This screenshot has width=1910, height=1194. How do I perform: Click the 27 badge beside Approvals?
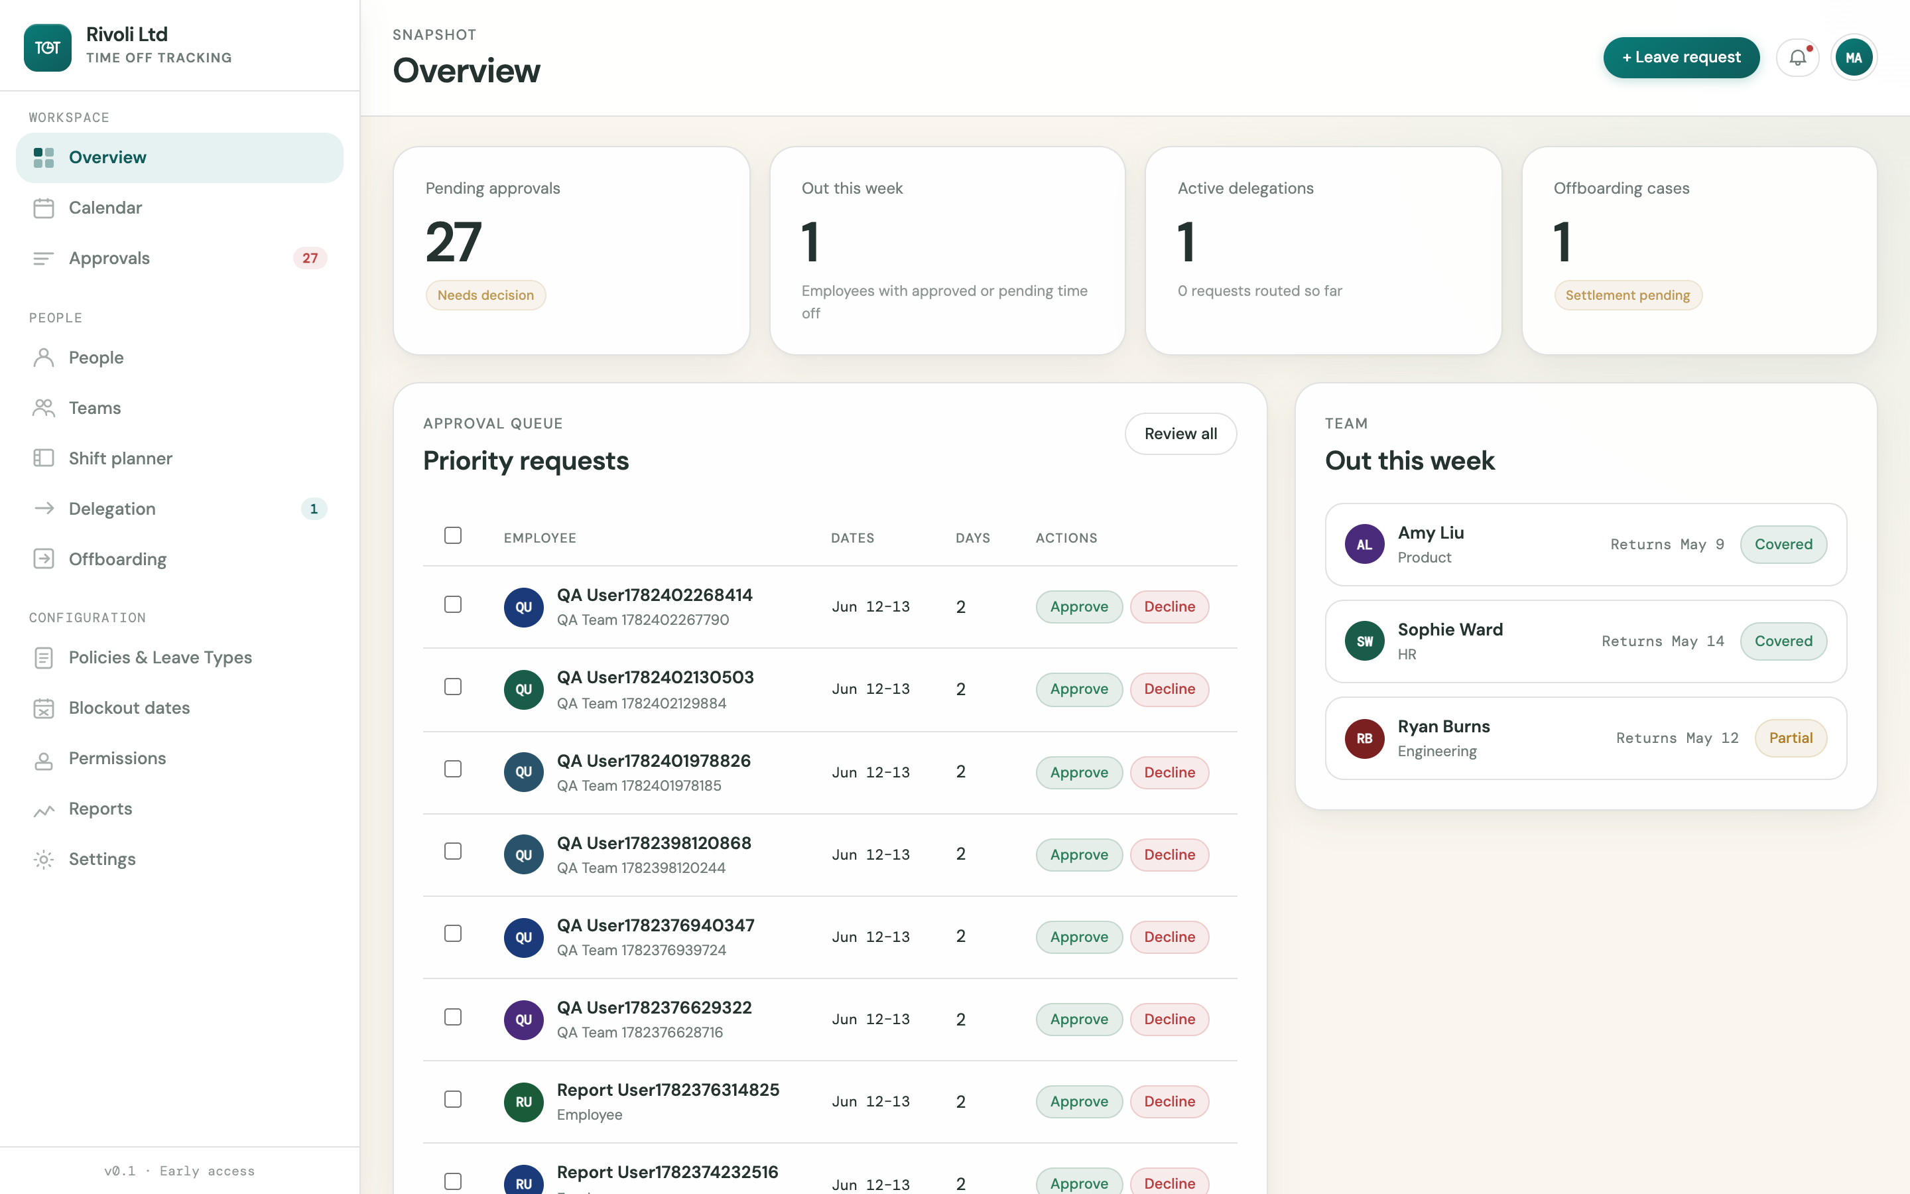click(310, 258)
